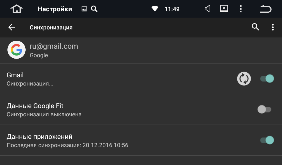Tap the home icon in status bar
This screenshot has width=282, height=165.
(17, 9)
